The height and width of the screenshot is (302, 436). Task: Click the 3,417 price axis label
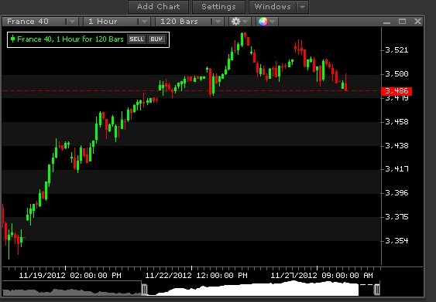click(x=397, y=169)
